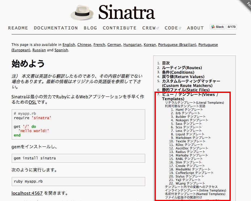251x201 pixels.
Task: Click the Sinatra title heading
Action: click(126, 12)
